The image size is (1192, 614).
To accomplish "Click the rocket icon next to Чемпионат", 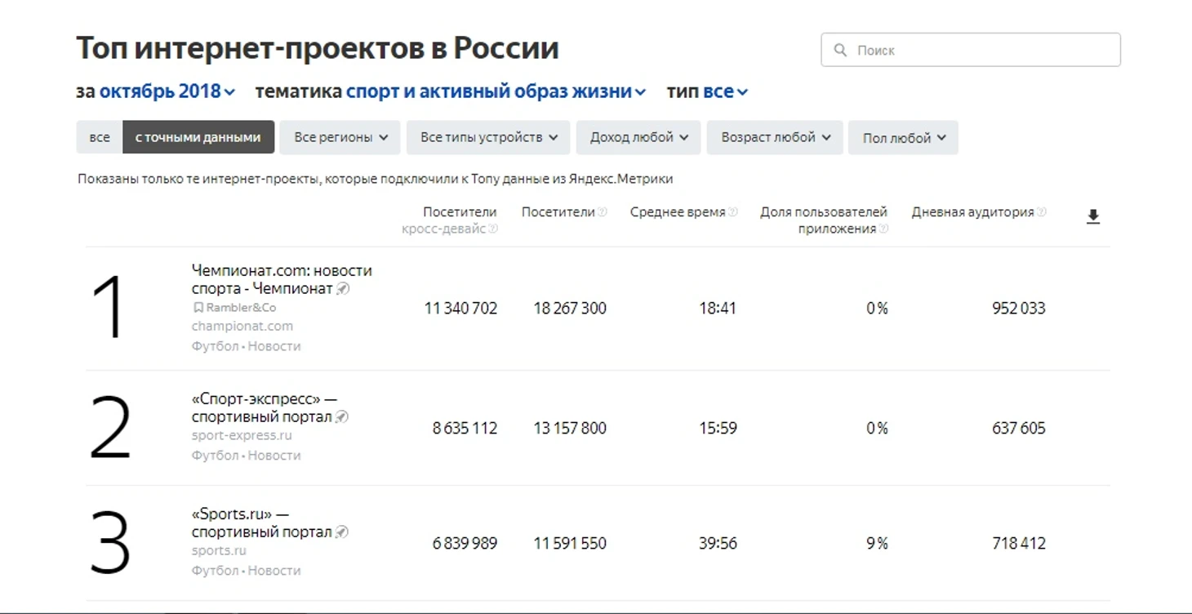I will coord(343,288).
